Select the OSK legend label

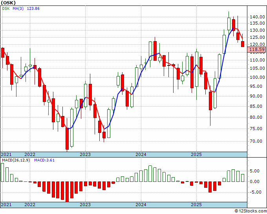tap(6, 8)
